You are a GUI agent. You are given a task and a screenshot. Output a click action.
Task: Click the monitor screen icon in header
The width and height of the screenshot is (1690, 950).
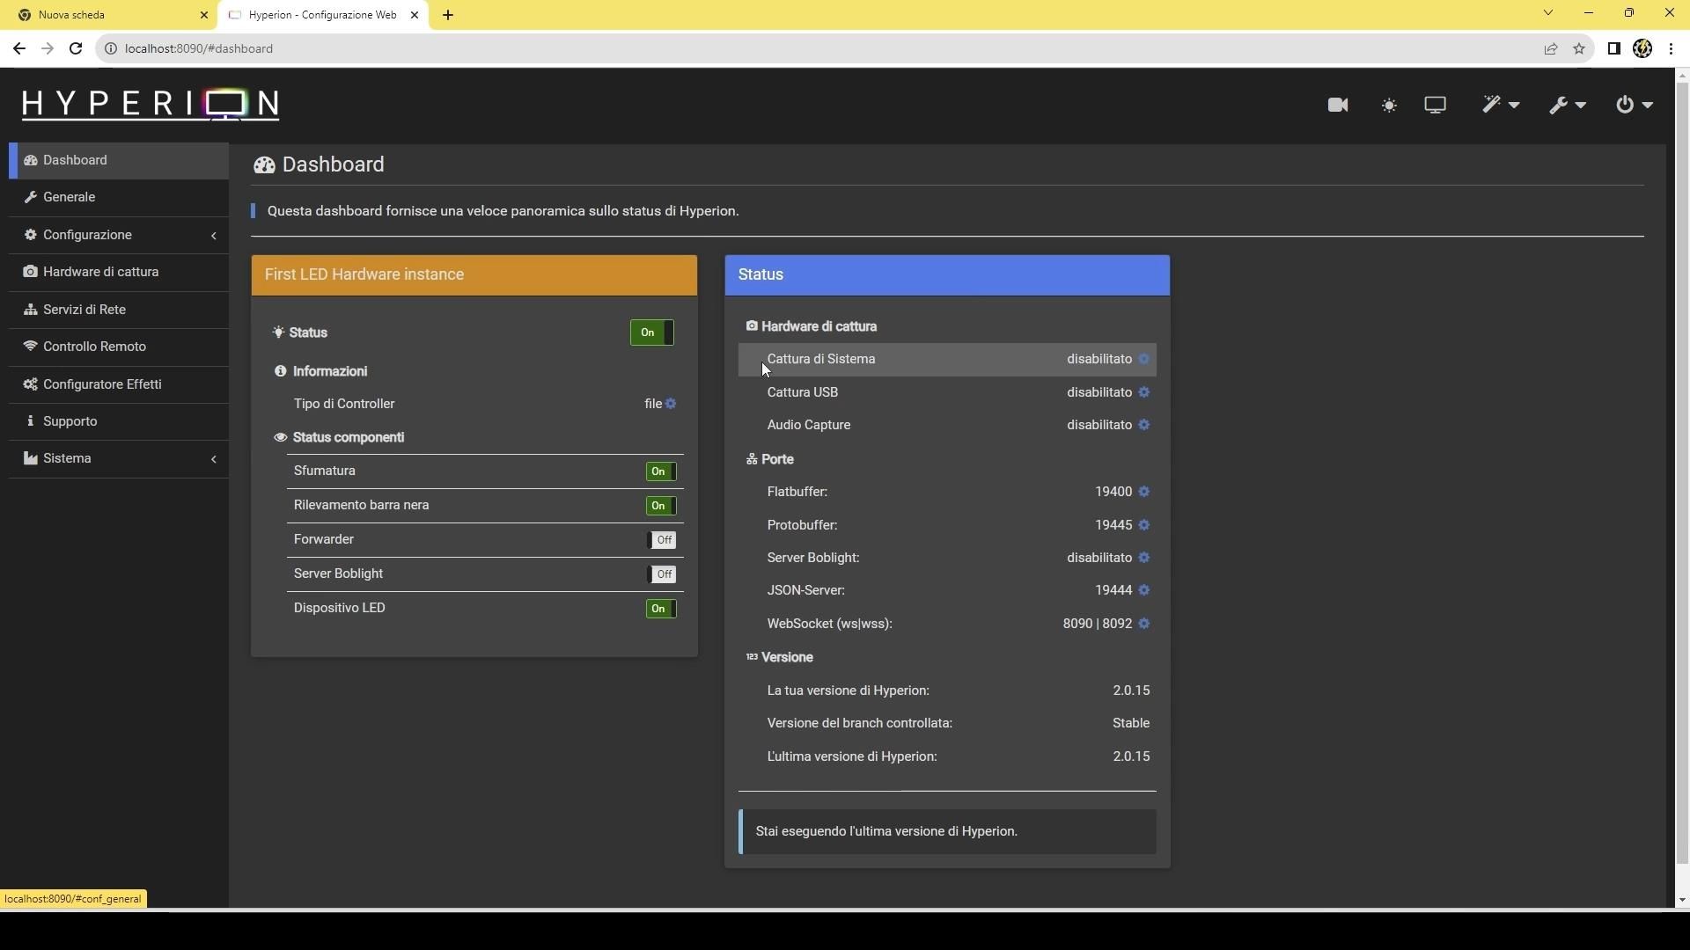[x=1435, y=106]
